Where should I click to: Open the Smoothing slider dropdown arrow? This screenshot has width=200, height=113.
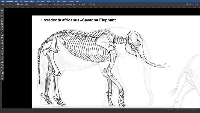coord(77,4)
